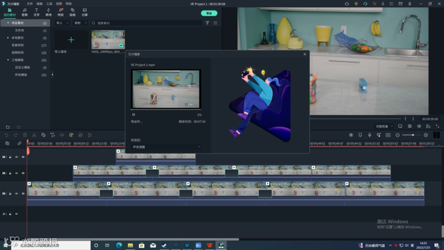Select 所有模板 in the sidebar
Screen dimensions: 444x250
[21, 75]
